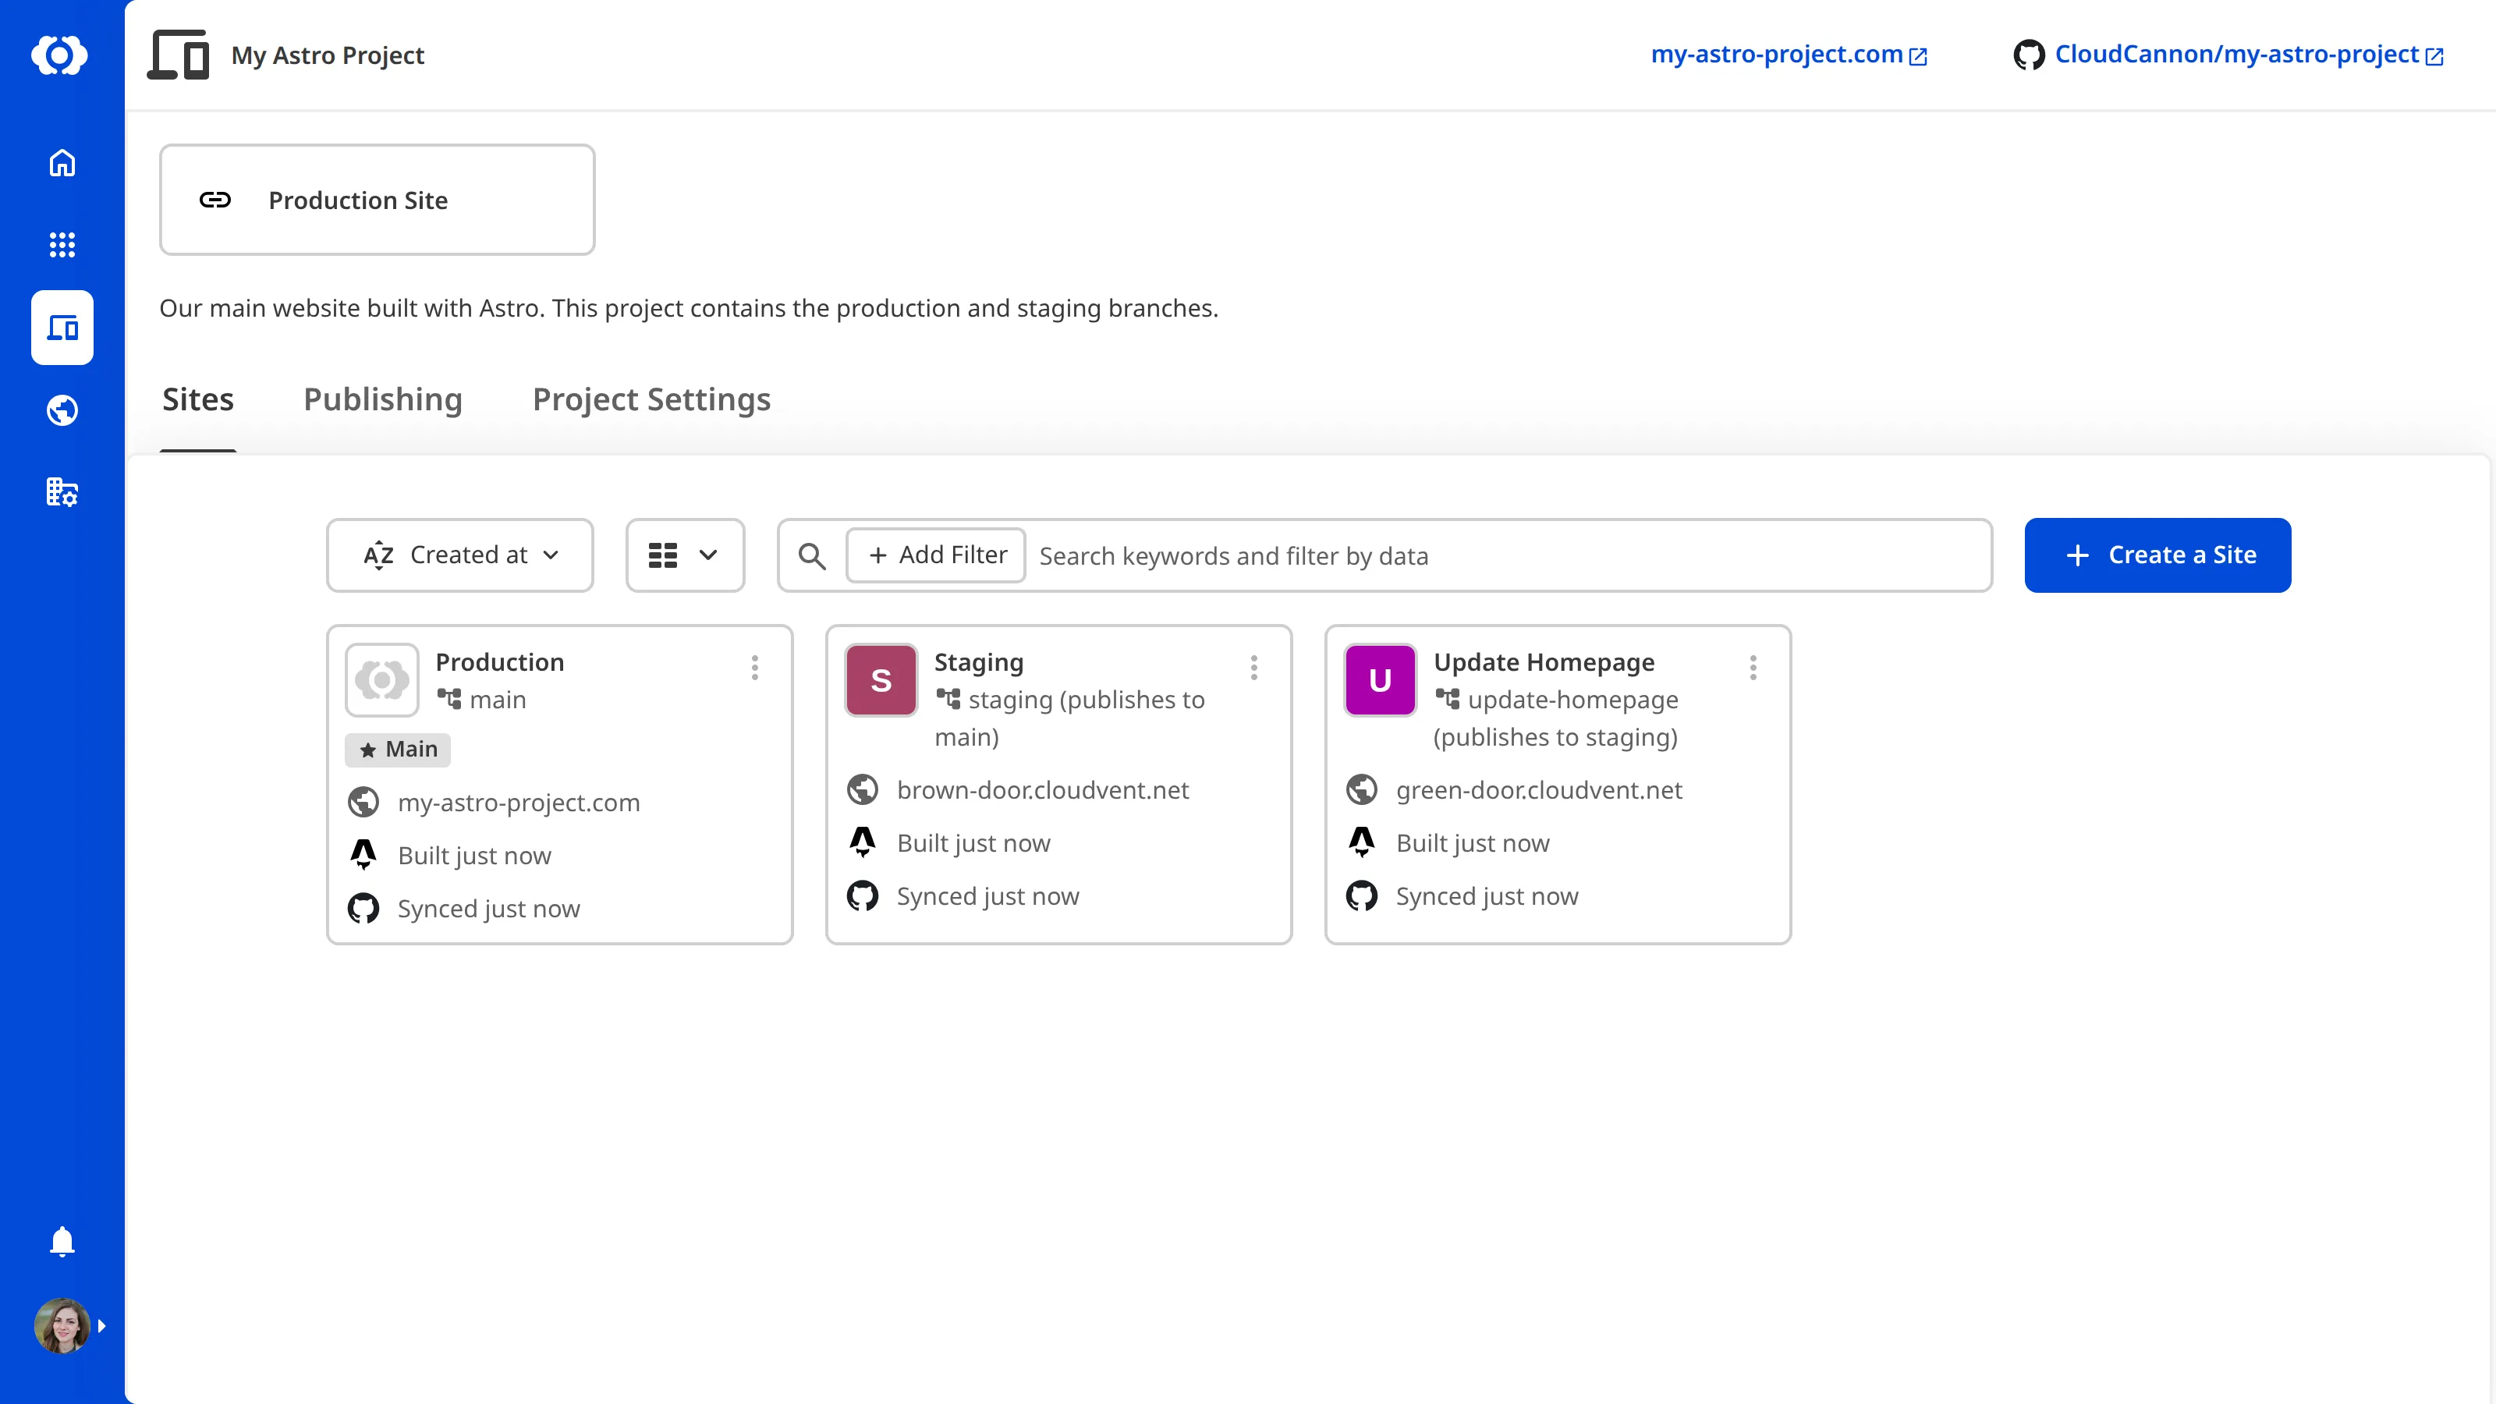Open the Sites globe icon in the sidebar
Image resolution: width=2496 pixels, height=1404 pixels.
(61, 409)
